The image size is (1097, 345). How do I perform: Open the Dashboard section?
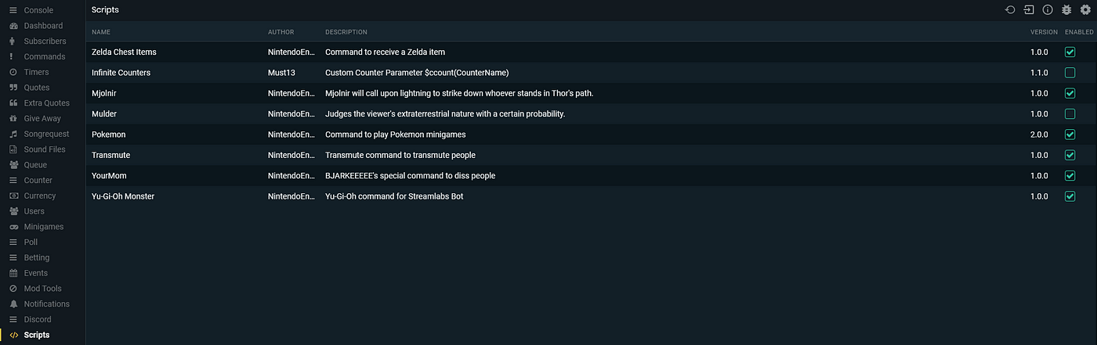(x=43, y=26)
